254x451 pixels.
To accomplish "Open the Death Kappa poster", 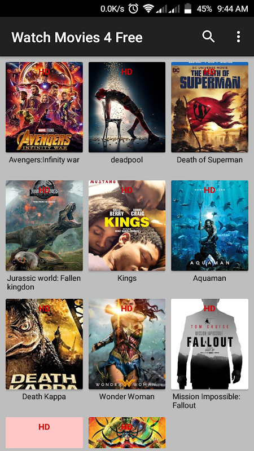I will tap(45, 344).
